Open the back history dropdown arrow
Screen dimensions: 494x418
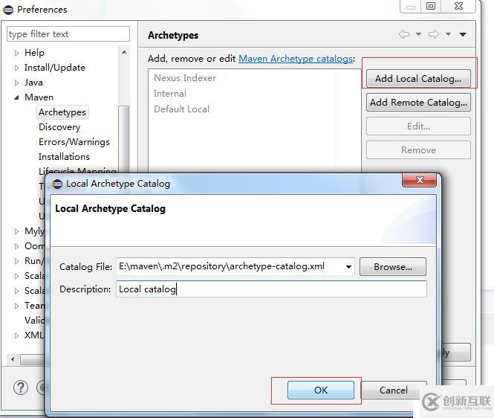418,34
